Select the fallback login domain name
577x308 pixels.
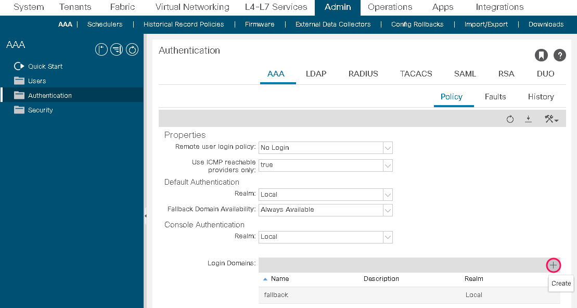pos(276,295)
